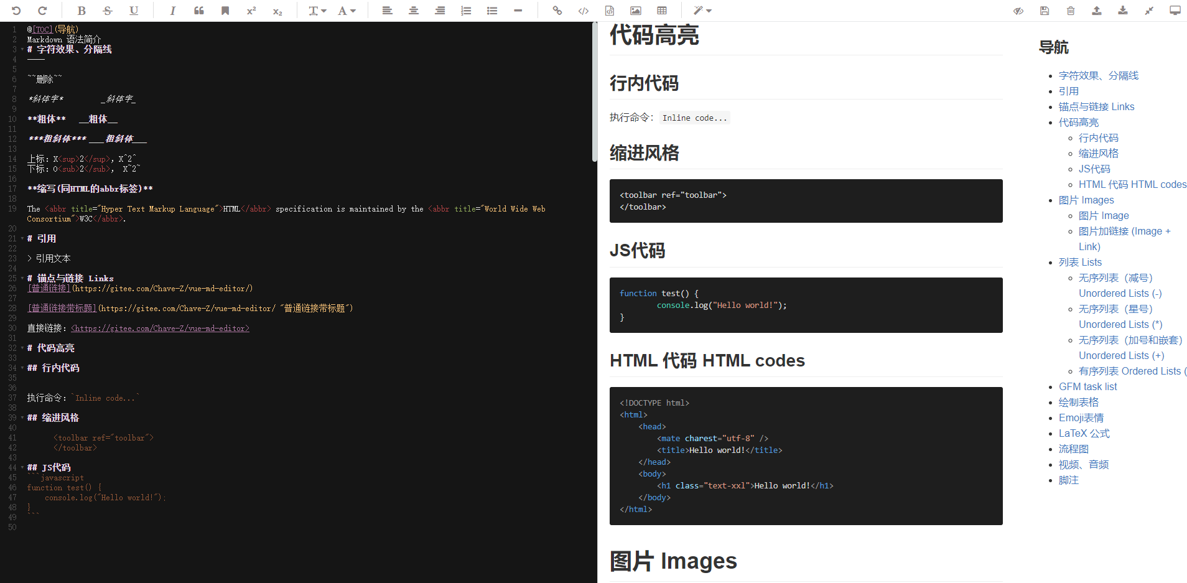Open '图片 Images' navigation entry
This screenshot has height=583, width=1187.
pyautogui.click(x=1086, y=200)
